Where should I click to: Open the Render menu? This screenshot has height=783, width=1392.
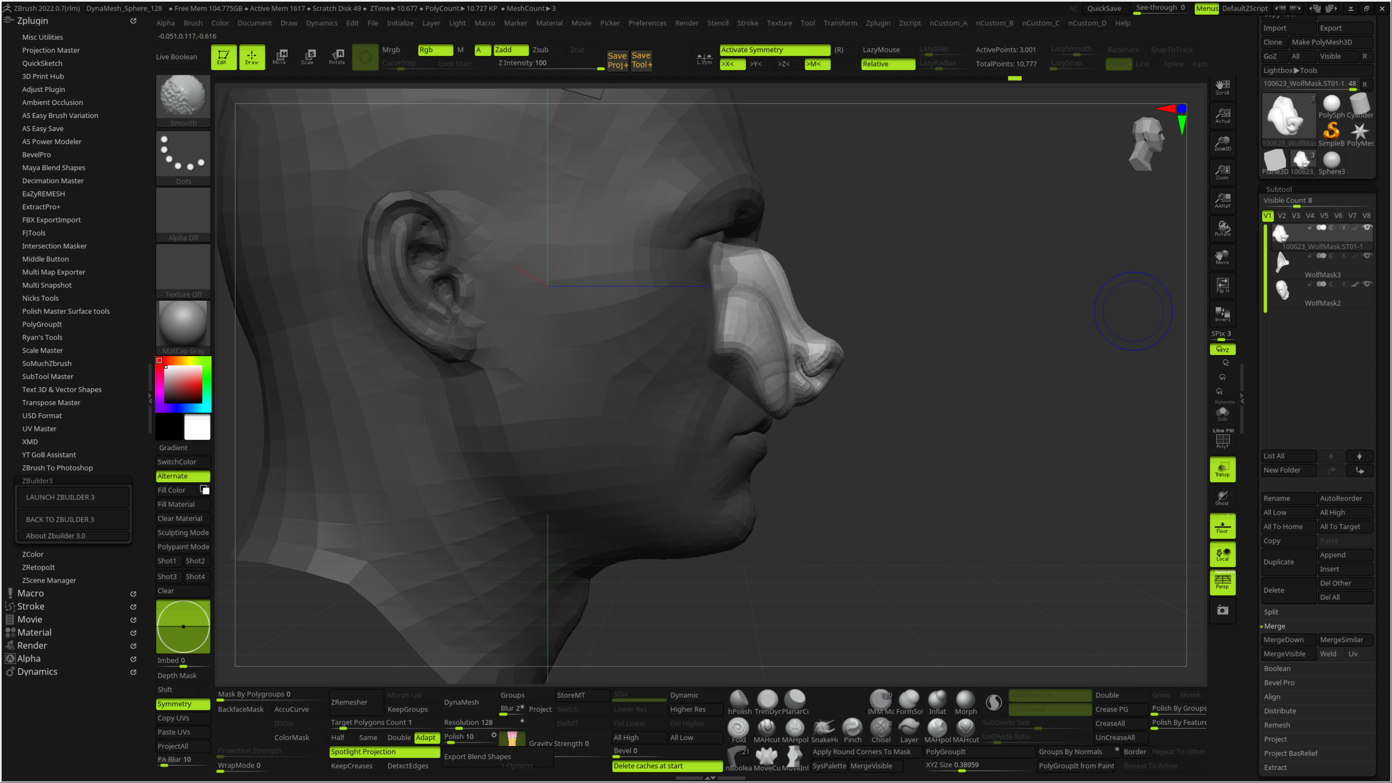pyautogui.click(x=686, y=23)
